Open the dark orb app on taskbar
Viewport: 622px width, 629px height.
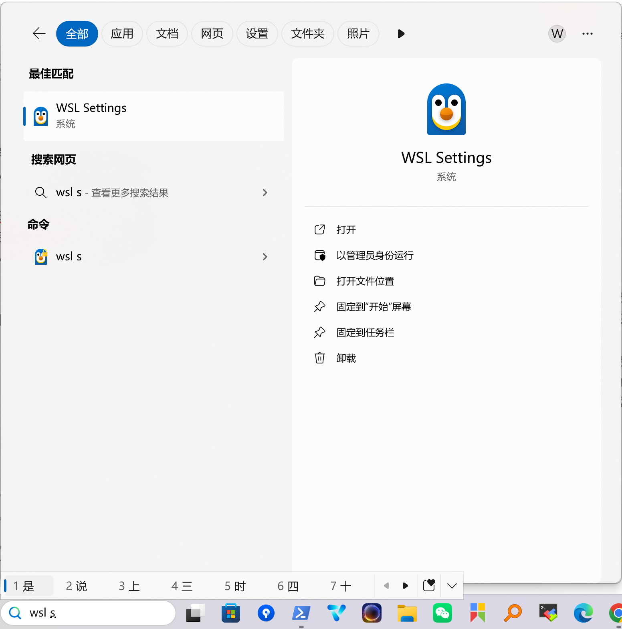point(372,613)
